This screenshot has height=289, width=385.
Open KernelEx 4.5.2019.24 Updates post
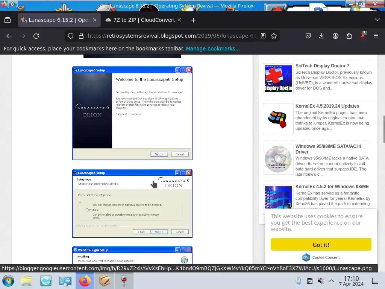click(327, 106)
